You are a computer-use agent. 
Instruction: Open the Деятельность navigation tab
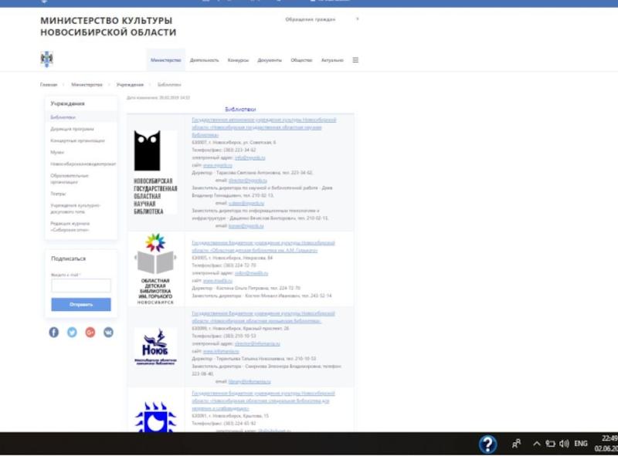click(x=205, y=60)
